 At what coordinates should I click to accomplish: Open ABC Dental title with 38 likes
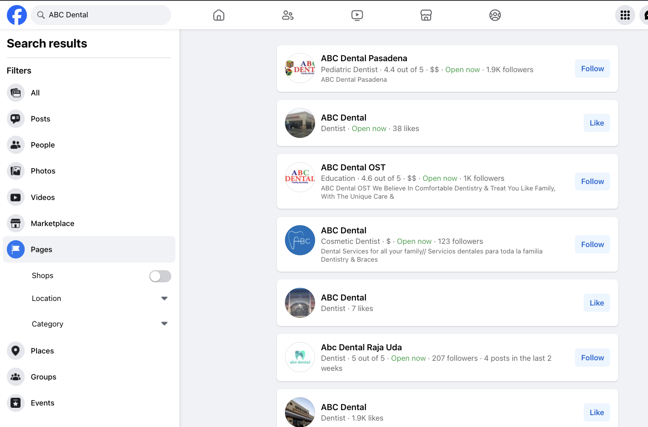[343, 117]
